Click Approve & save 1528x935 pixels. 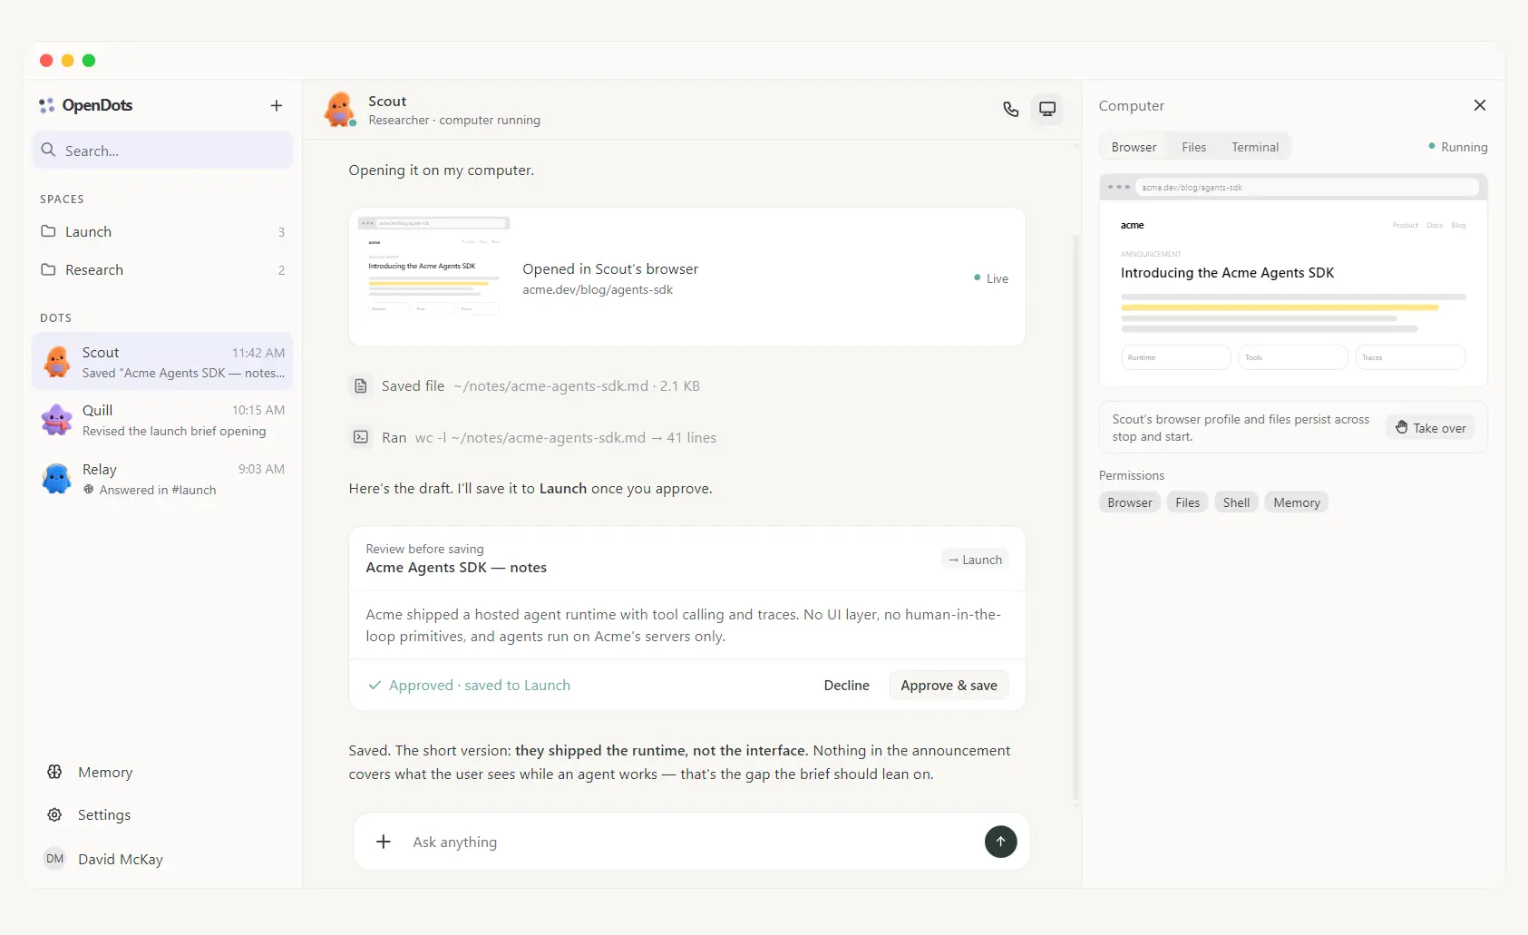(x=949, y=686)
